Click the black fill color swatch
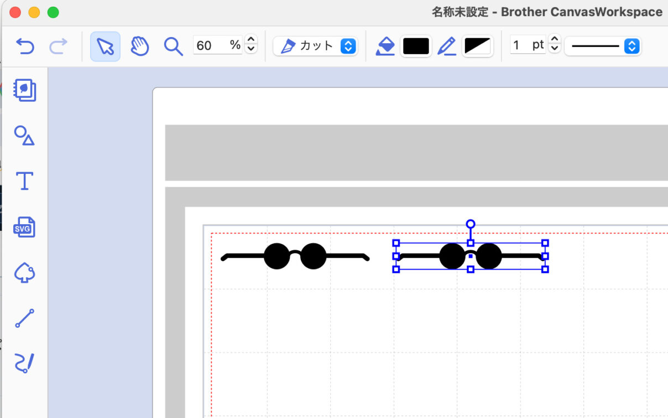Image resolution: width=668 pixels, height=418 pixels. [416, 46]
